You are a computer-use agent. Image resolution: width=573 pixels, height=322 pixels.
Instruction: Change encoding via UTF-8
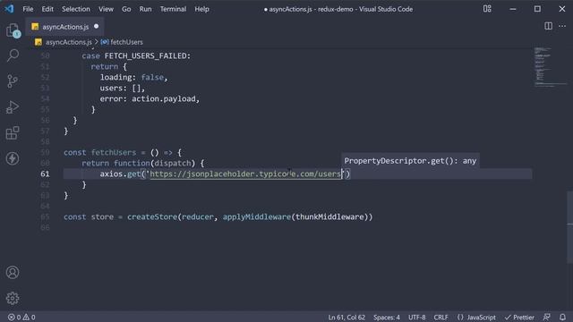[x=416, y=317]
